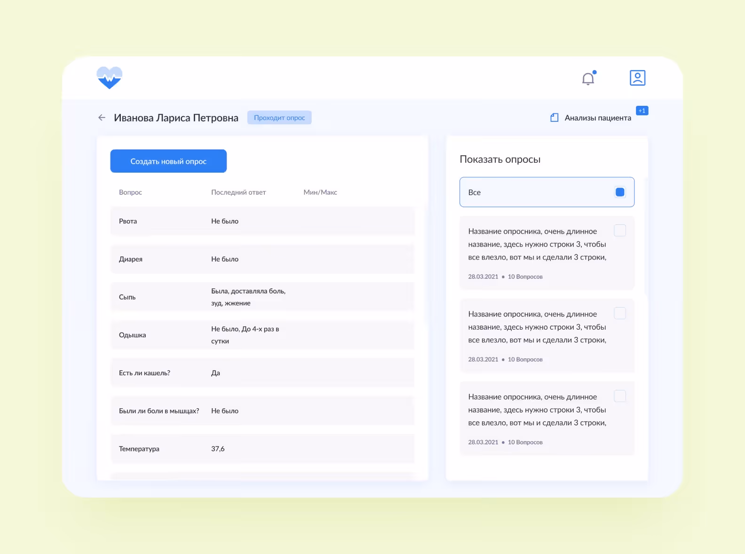Sort by the Вопрос column header
745x554 pixels.
tap(130, 192)
